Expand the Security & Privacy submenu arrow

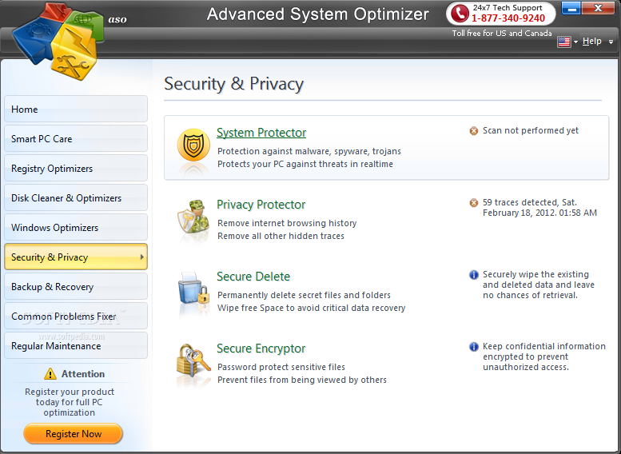click(141, 257)
